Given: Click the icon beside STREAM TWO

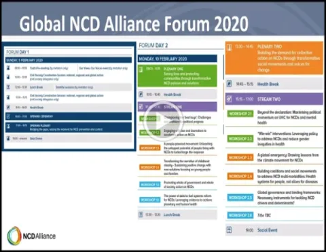Looking at the screenshot, I should pos(229,99).
